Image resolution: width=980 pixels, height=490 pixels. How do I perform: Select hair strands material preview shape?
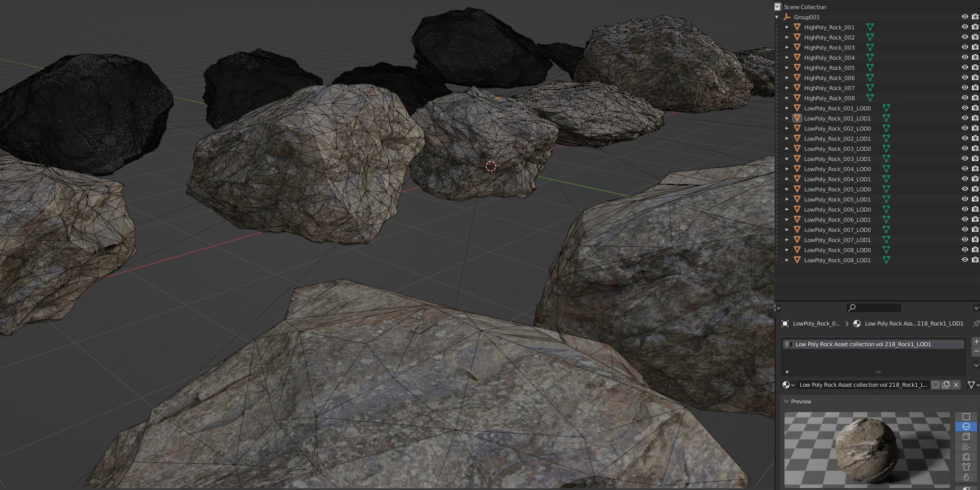(966, 447)
